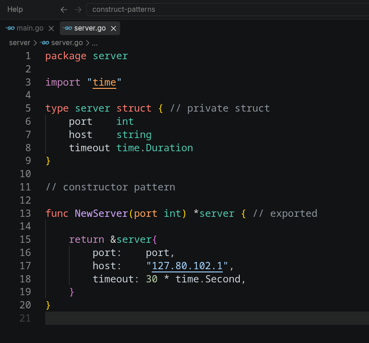The width and height of the screenshot is (369, 343).
Task: Click line number 5 in gutter
Action: [28, 108]
